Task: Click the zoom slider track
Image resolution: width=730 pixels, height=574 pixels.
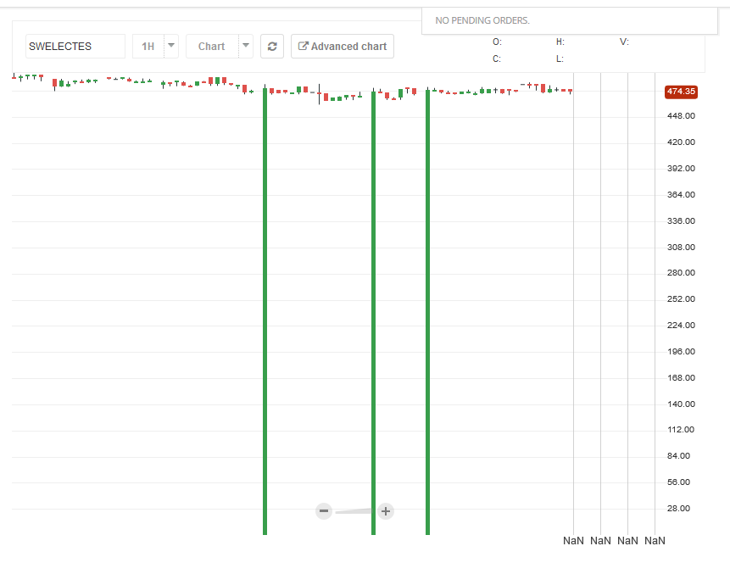Action: (x=354, y=511)
